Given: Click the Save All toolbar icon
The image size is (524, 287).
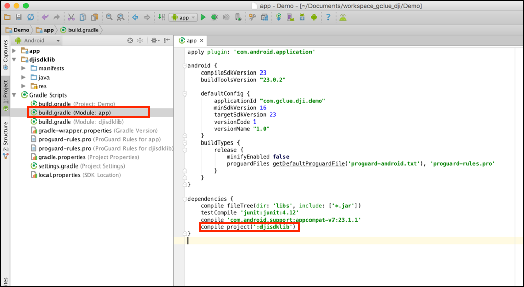Looking at the screenshot, I should 19,17.
